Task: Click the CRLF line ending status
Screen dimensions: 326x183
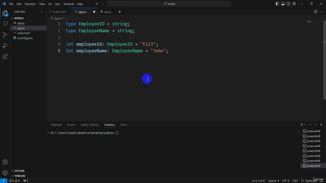Action: pyautogui.click(x=295, y=181)
